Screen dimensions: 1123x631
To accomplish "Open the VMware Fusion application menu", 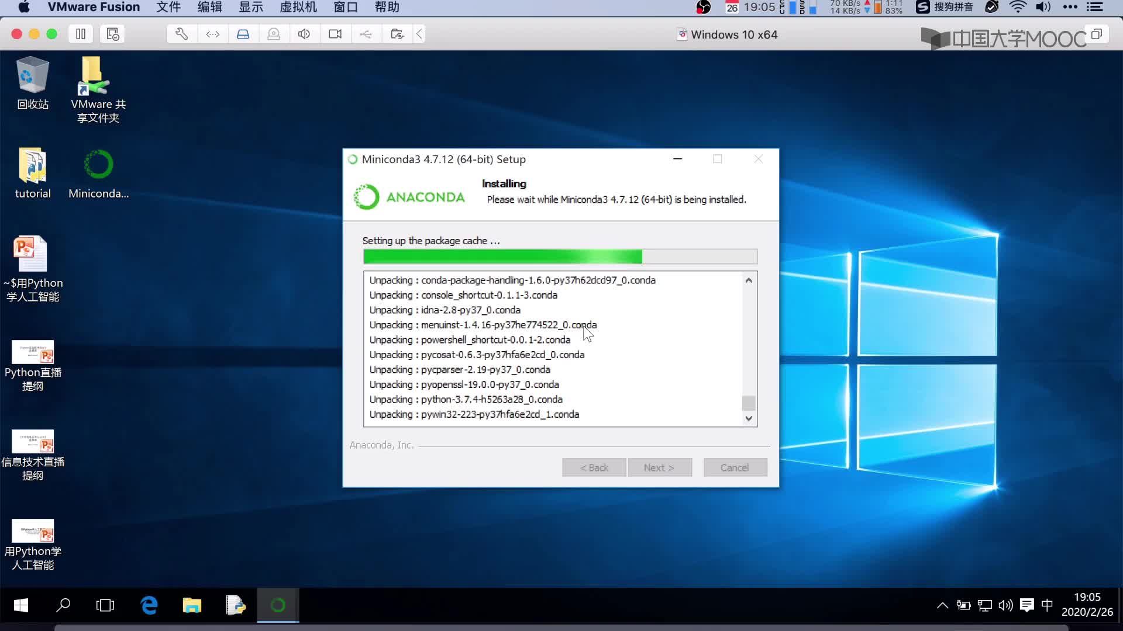I will [94, 7].
